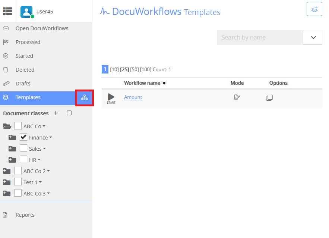This screenshot has width=329, height=238.
Task: Uncheck the Finance checkbox
Action: [23, 137]
